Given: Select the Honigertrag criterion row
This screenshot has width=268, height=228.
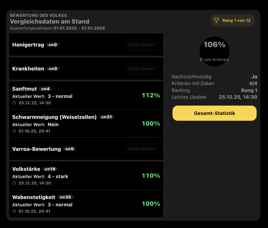Looking at the screenshot, I should (86, 45).
